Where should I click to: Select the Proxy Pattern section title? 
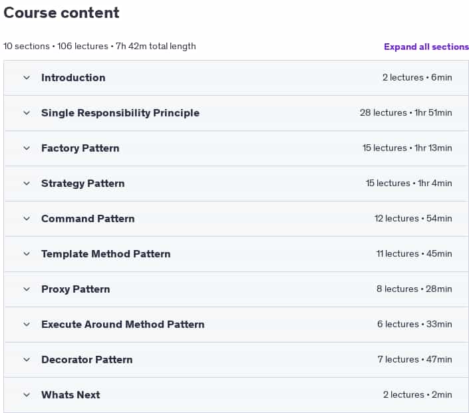tap(76, 289)
